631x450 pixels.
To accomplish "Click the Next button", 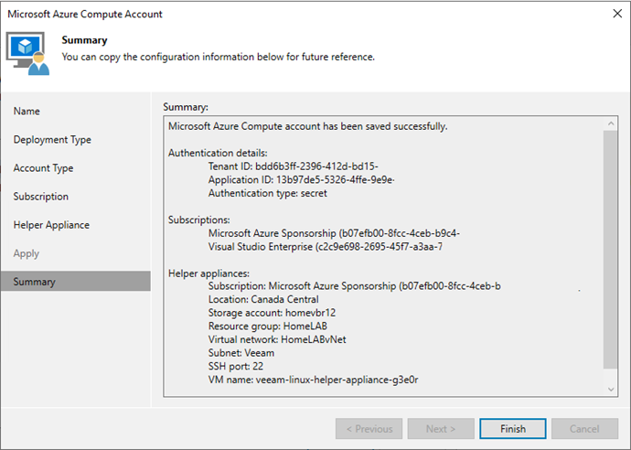I will click(x=441, y=429).
